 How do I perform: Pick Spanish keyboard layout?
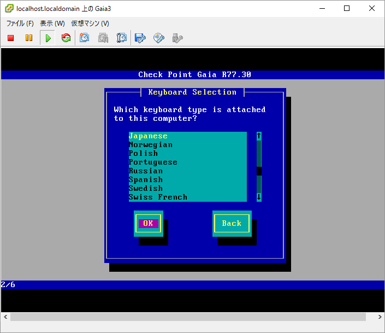click(x=188, y=180)
